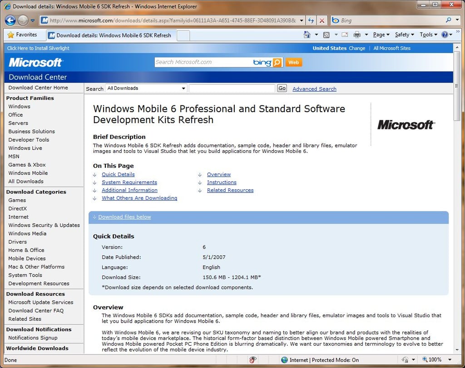Open the All Downloads category dropdown

pyautogui.click(x=146, y=88)
